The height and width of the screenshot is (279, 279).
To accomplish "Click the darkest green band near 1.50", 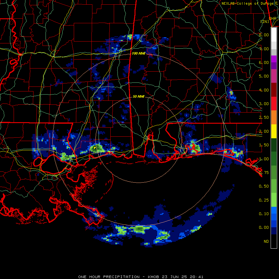I will pos(274,145).
